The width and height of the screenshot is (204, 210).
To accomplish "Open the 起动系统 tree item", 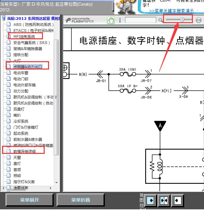I will [21, 133].
